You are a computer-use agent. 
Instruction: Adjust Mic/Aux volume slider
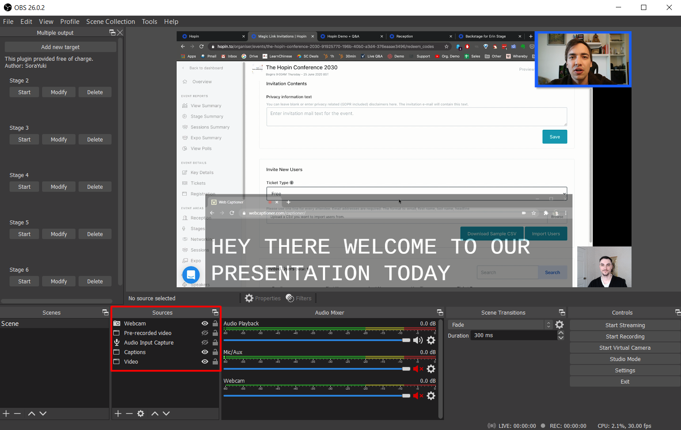pos(317,369)
